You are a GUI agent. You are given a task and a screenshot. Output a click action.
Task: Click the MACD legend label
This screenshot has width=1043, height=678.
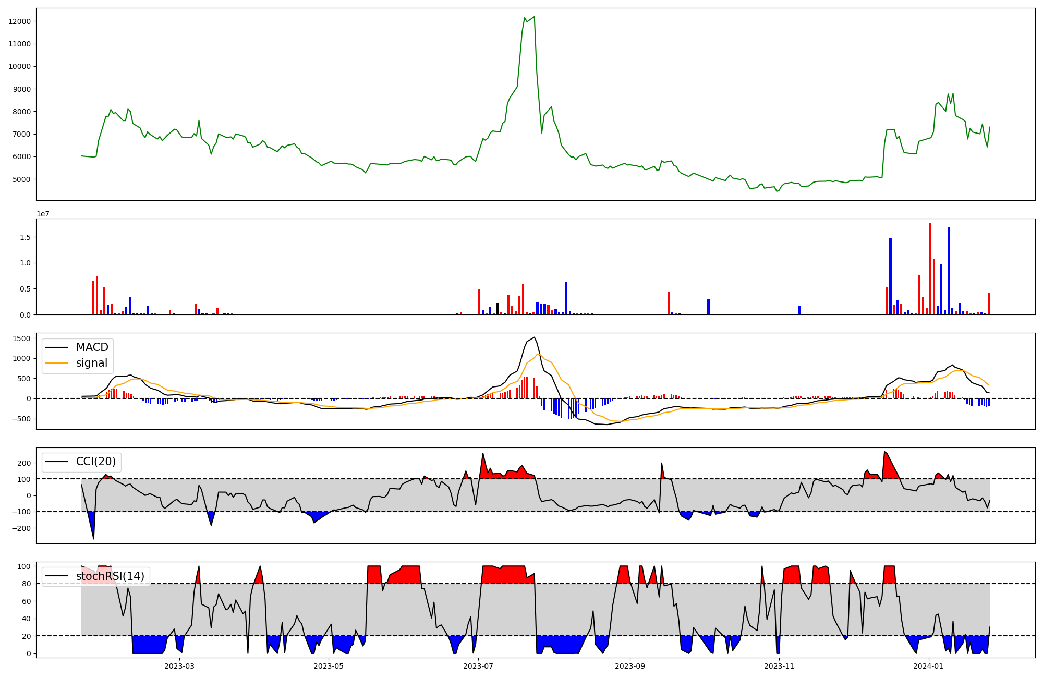coord(92,347)
